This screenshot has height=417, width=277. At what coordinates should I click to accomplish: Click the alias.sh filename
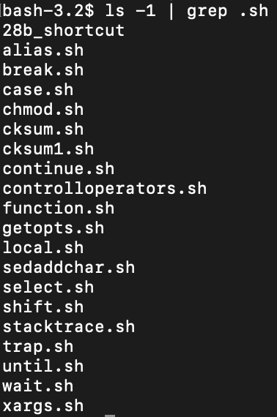tap(43, 50)
